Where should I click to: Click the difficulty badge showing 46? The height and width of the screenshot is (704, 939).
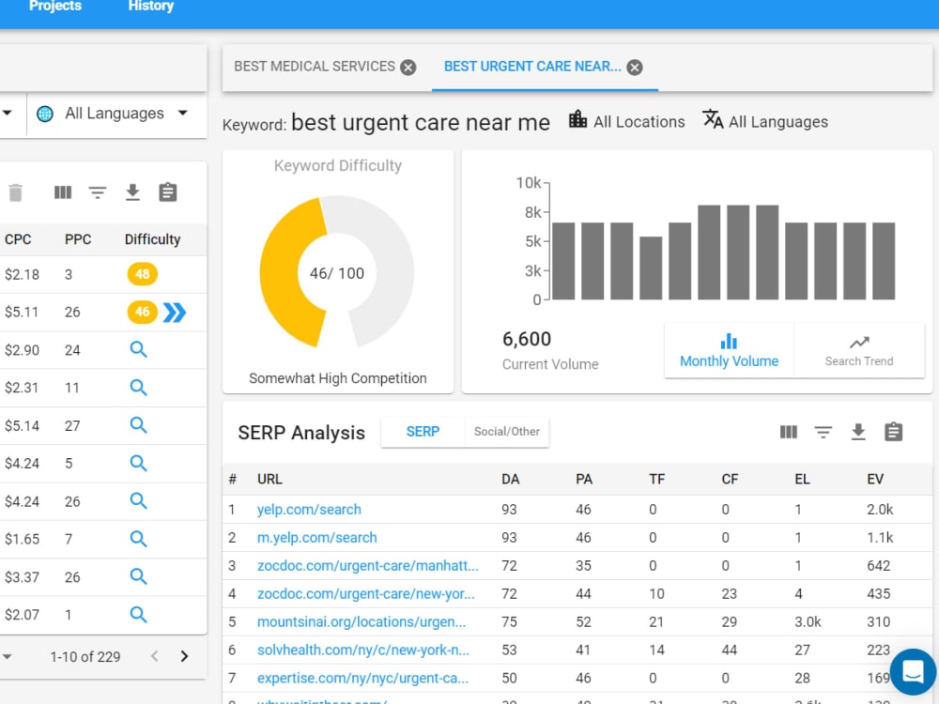point(143,312)
